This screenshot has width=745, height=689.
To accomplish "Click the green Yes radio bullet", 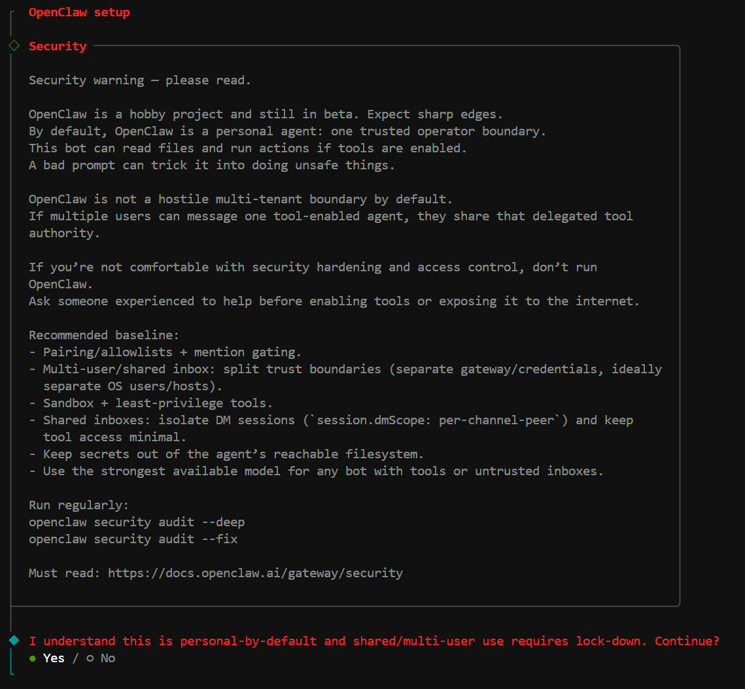I will pyautogui.click(x=32, y=658).
